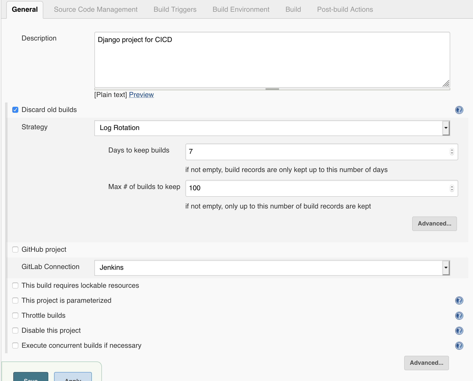
Task: Click Advanced under log rotation settings
Action: [434, 224]
